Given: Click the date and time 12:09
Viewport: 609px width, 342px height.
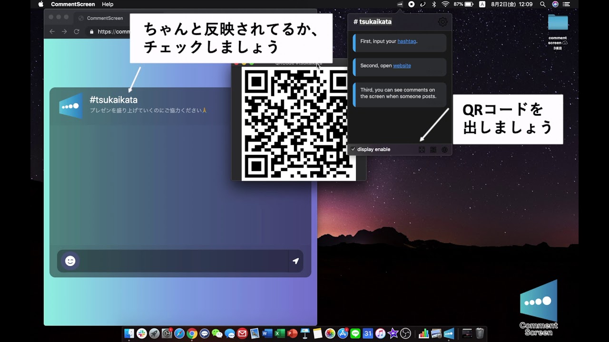Looking at the screenshot, I should [512, 4].
